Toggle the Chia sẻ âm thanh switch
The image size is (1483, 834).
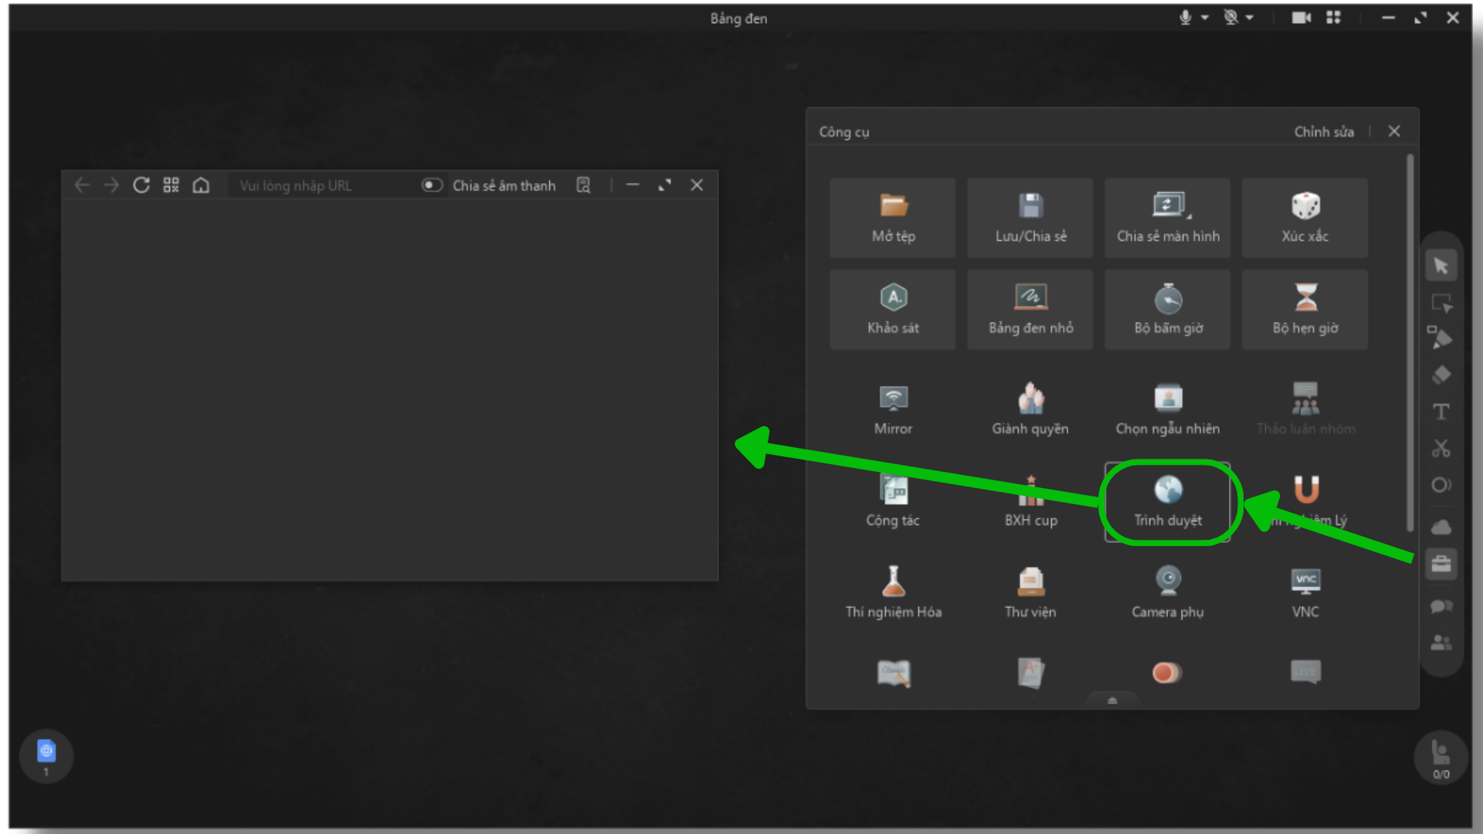coord(432,185)
